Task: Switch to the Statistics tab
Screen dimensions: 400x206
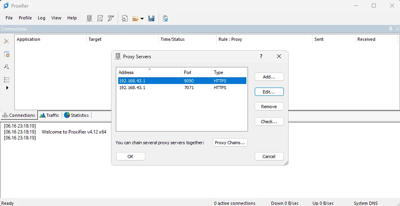Action: click(x=76, y=115)
